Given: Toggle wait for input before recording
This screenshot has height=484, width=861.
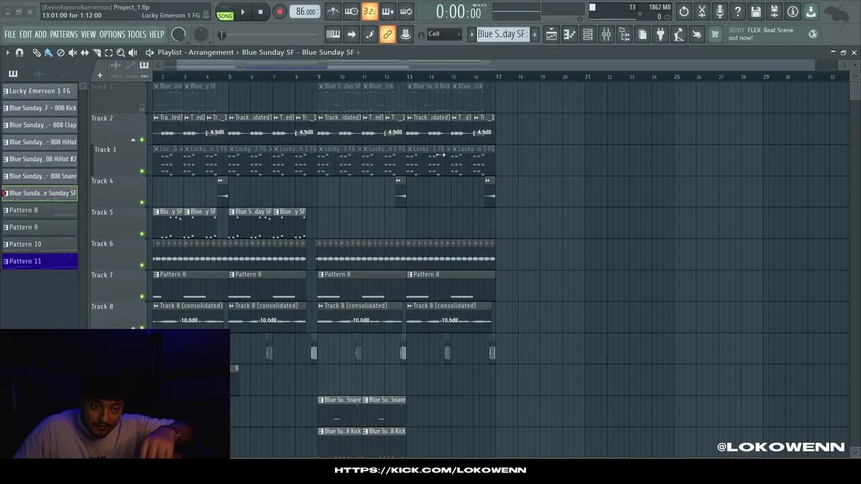Looking at the screenshot, I should point(351,11).
